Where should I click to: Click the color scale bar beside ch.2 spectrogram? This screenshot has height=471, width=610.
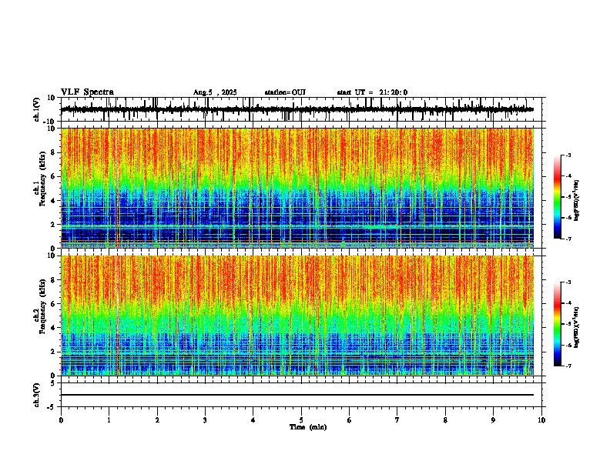tap(557, 324)
